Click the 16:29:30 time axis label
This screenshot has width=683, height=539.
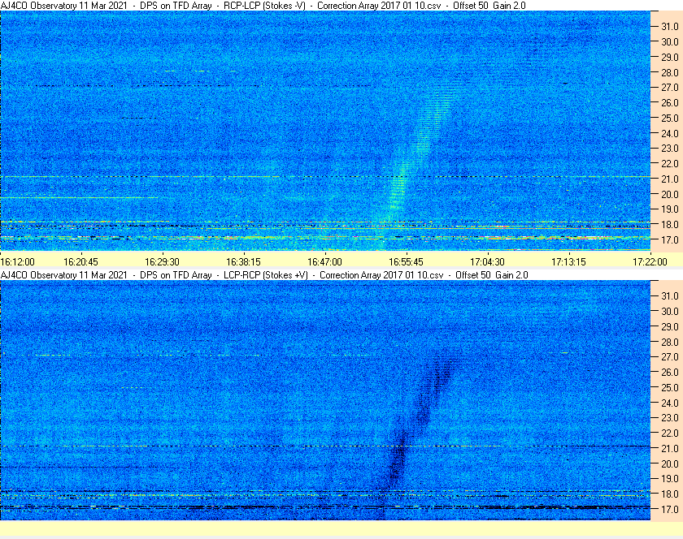point(162,262)
